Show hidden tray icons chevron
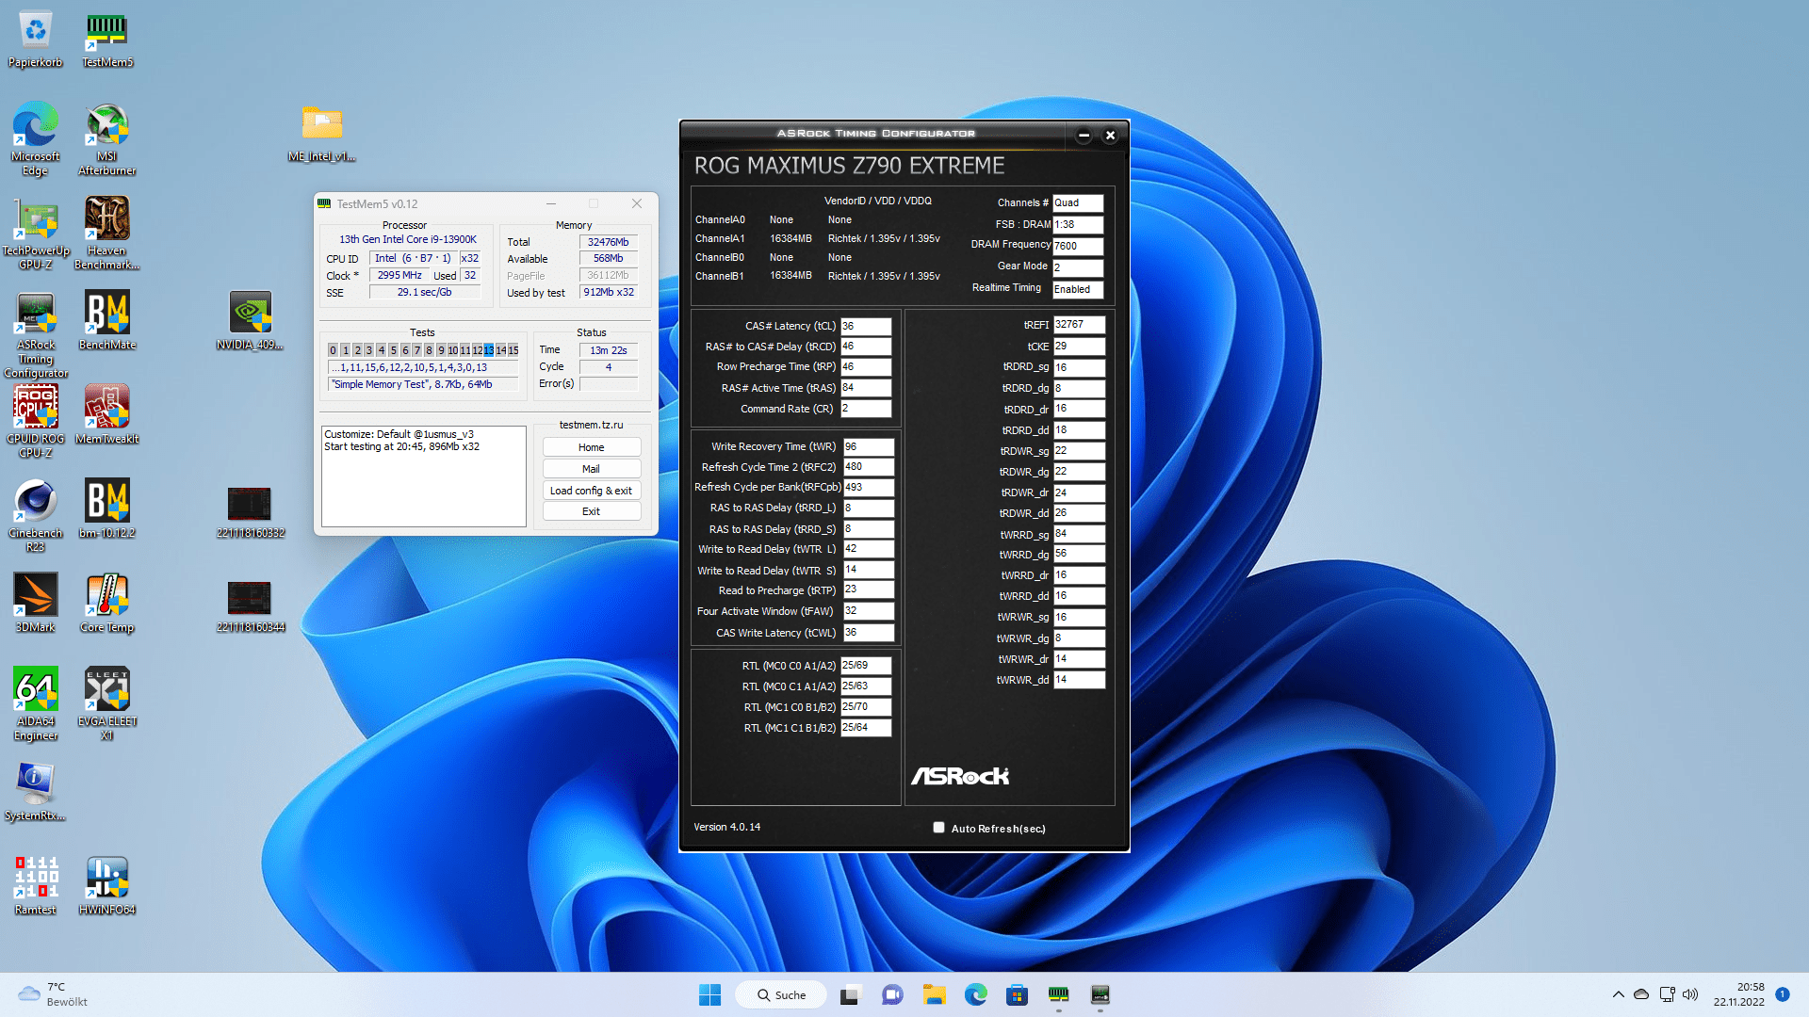1809x1017 pixels. point(1618,994)
